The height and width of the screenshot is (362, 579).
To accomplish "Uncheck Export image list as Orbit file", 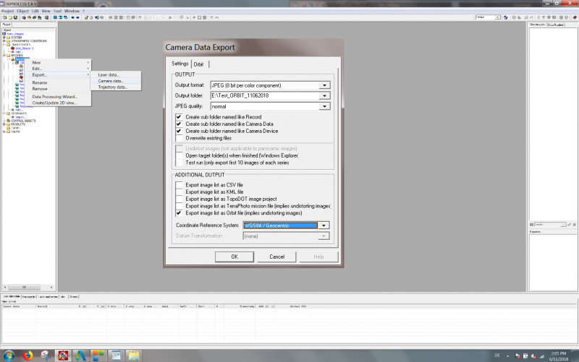I will tap(179, 212).
